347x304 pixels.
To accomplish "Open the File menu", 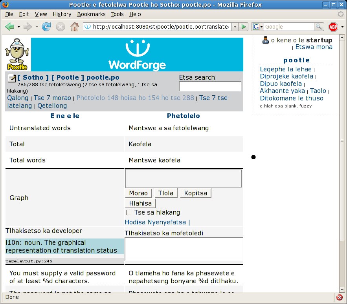I will point(9,14).
